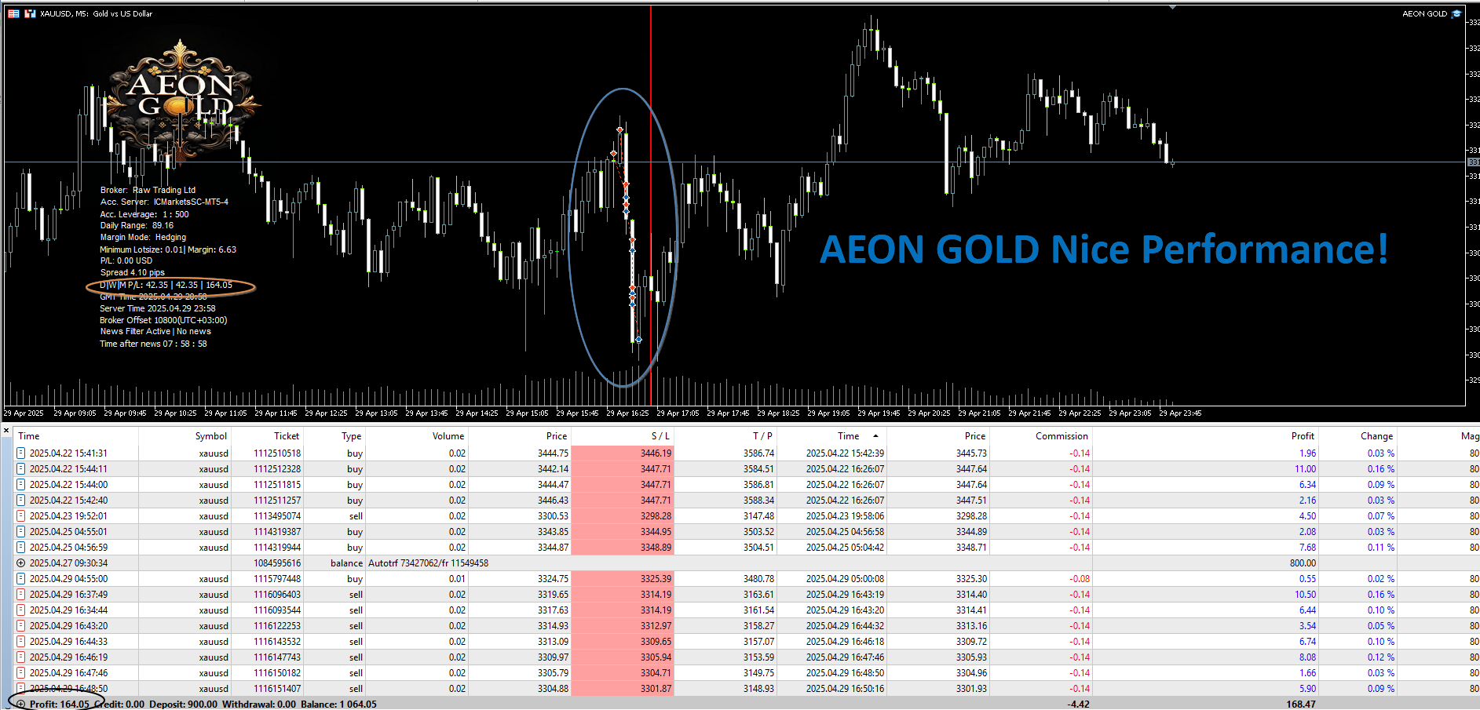Select ticket 1113495074 cell
Screen dimensions: 1480x710
276,516
